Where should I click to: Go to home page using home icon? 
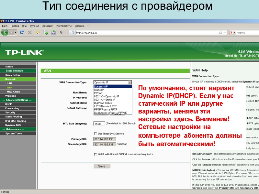point(37,32)
